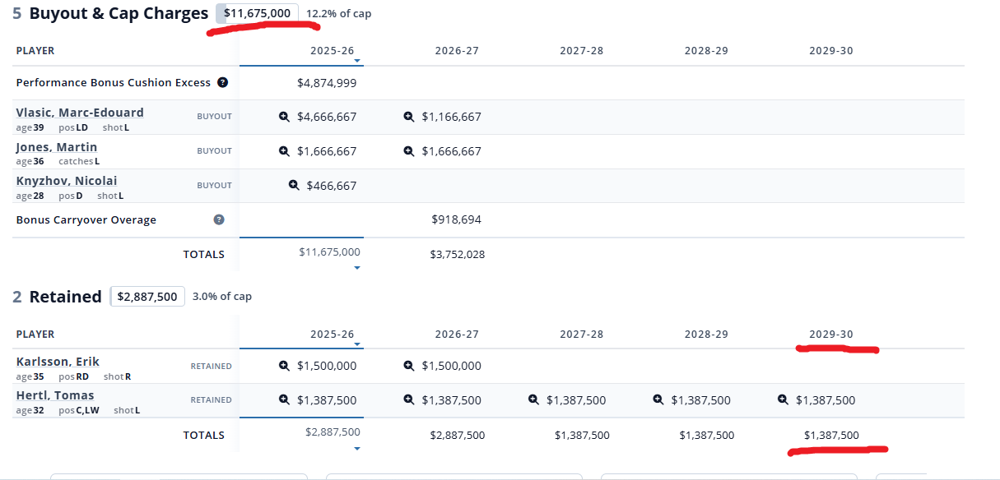Open dropdown arrow below Retained totals $2,887,500
Image resolution: width=1000 pixels, height=480 pixels.
(357, 448)
